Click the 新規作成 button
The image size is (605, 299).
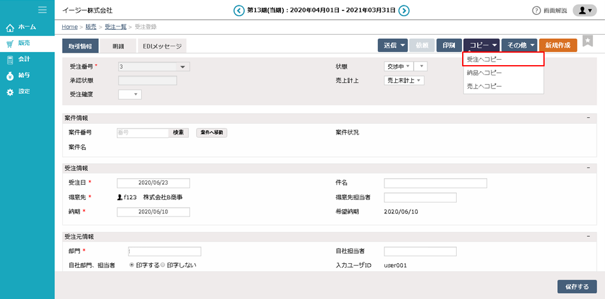(557, 45)
